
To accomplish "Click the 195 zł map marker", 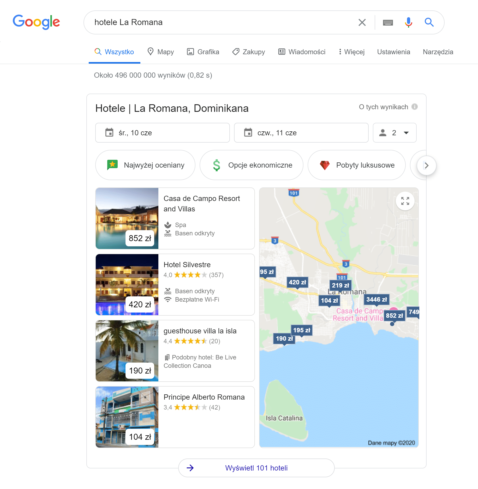I will tap(302, 330).
